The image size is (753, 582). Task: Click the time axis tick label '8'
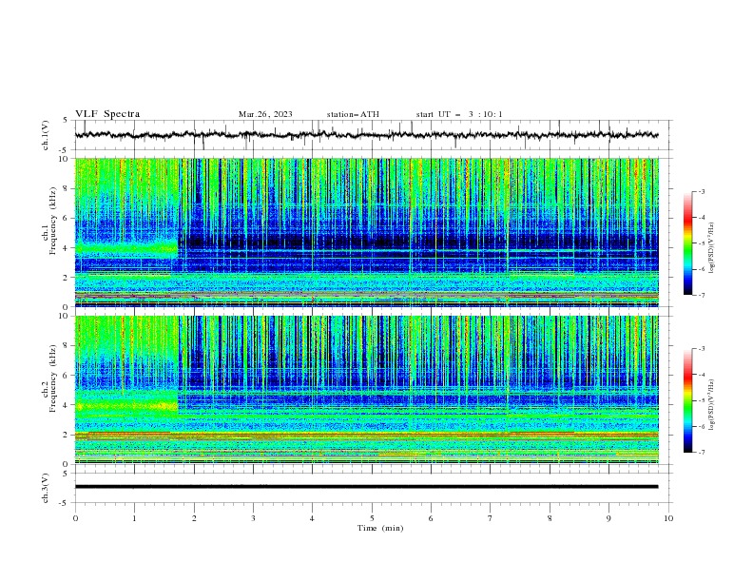click(x=550, y=518)
